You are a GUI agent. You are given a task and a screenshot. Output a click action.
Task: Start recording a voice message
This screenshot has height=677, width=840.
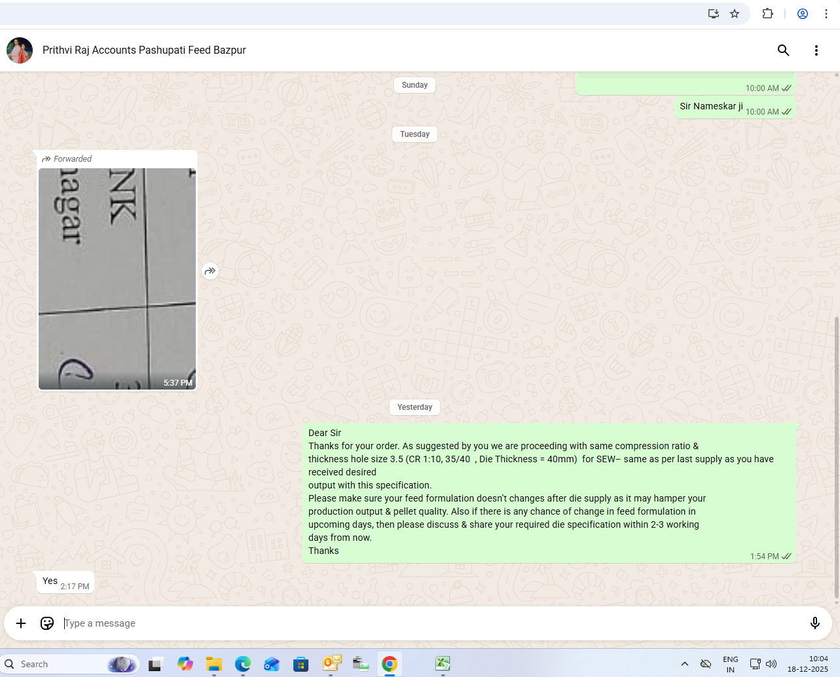click(x=814, y=623)
